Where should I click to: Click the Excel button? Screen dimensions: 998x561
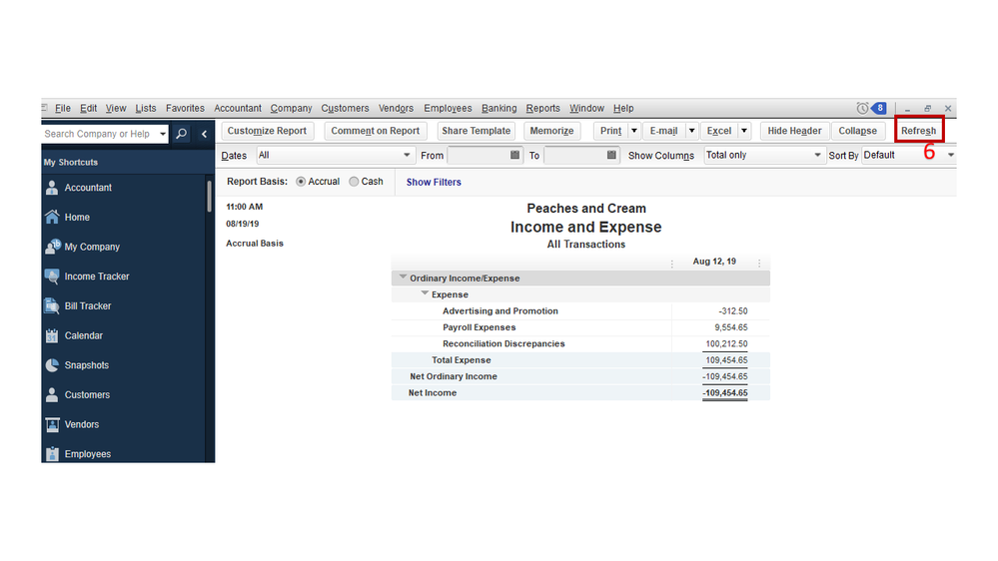point(719,131)
